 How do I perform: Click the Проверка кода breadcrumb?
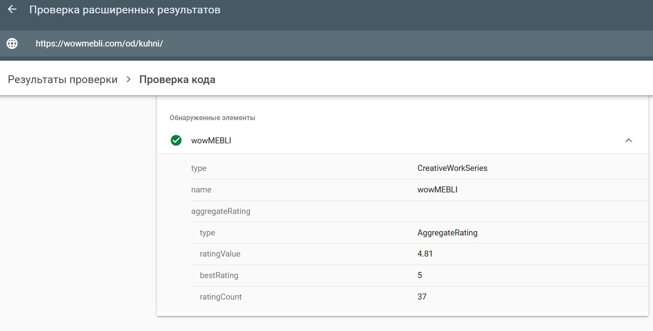pyautogui.click(x=177, y=80)
